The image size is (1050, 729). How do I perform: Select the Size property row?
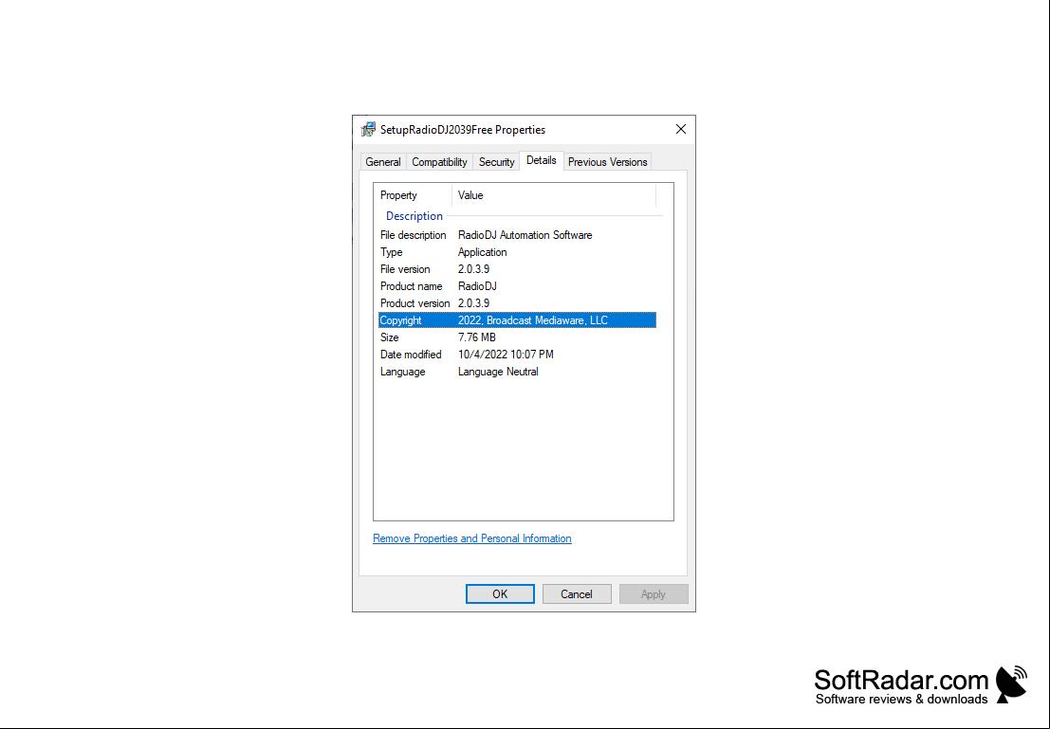(517, 337)
